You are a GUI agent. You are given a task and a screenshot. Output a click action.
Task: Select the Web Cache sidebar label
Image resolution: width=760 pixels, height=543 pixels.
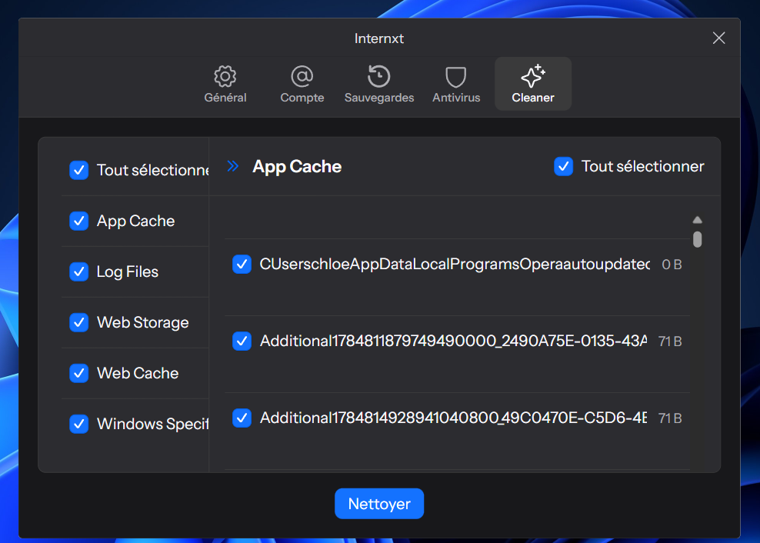point(138,373)
